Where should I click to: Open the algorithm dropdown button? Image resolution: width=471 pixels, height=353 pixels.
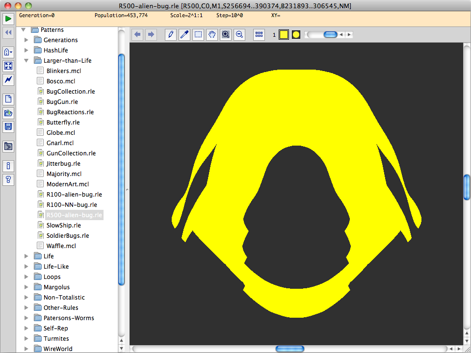point(8,52)
